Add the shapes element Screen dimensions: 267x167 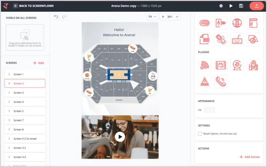click(253, 39)
